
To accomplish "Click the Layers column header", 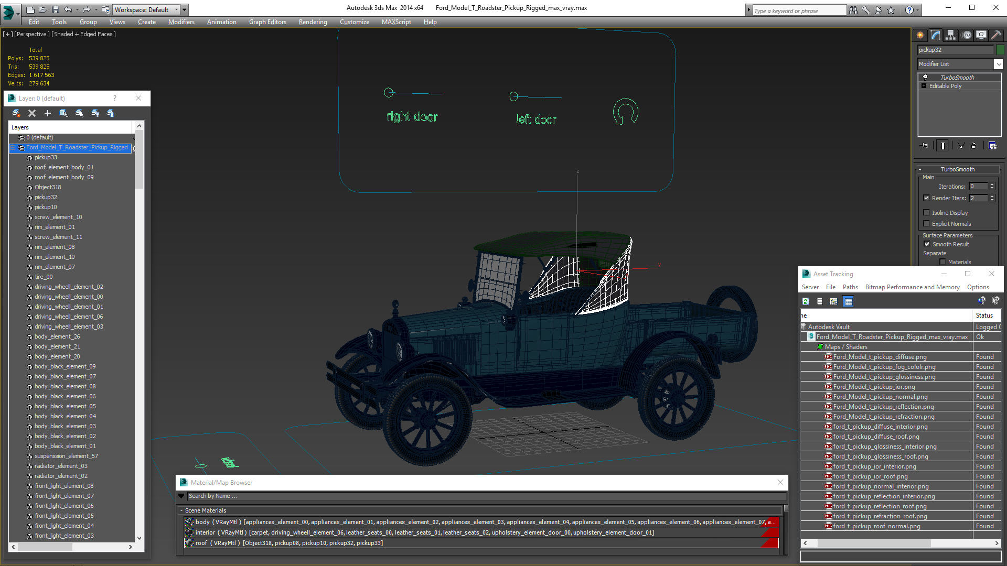I will (71, 127).
